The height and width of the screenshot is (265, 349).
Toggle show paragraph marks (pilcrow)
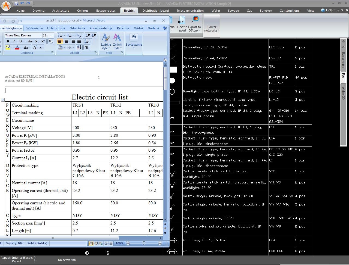click(86, 48)
